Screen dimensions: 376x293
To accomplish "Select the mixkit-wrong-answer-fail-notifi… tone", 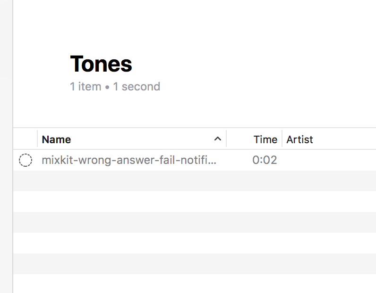I will pyautogui.click(x=128, y=160).
